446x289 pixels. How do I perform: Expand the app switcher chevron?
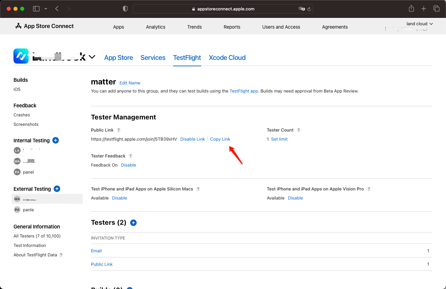[92, 57]
